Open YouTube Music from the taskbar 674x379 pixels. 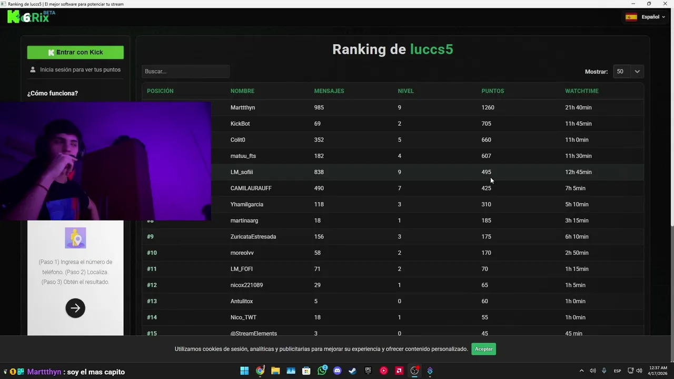[384, 371]
